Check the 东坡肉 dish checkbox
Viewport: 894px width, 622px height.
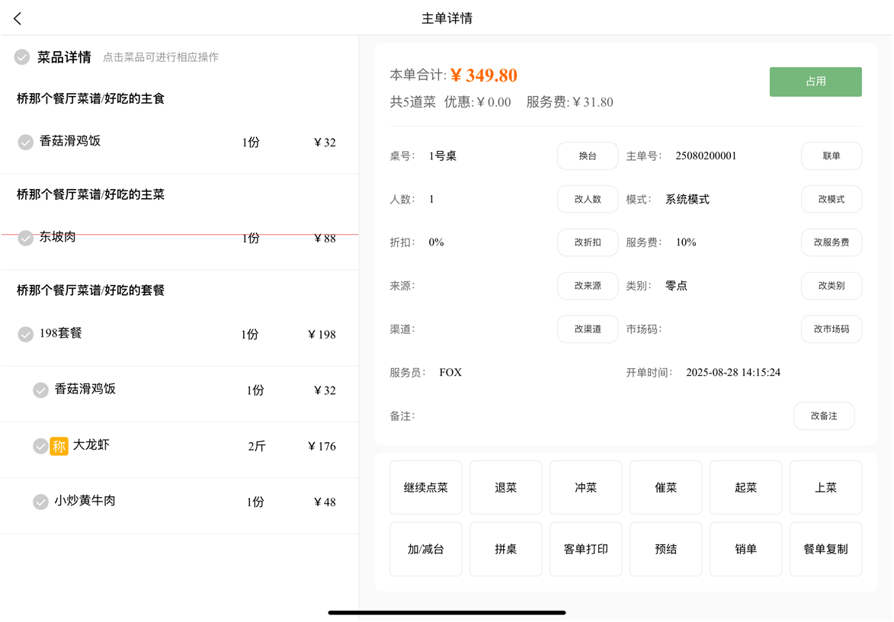26,238
